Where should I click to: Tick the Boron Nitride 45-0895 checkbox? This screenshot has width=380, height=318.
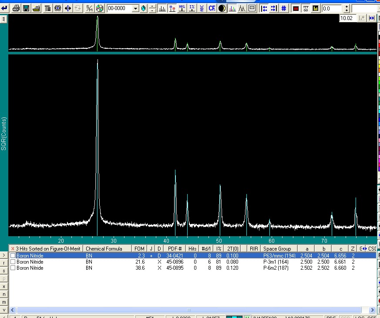(13, 268)
